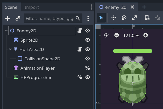Activate the Select Mode arrow tool

click(x=101, y=18)
